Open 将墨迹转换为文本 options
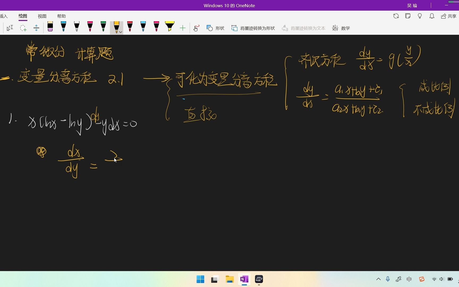Image resolution: width=459 pixels, height=287 pixels. tap(303, 28)
